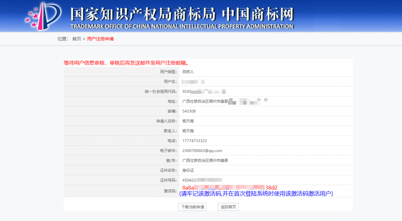Click the 用户名 field label
This screenshot has width=402, height=221.
coord(170,82)
